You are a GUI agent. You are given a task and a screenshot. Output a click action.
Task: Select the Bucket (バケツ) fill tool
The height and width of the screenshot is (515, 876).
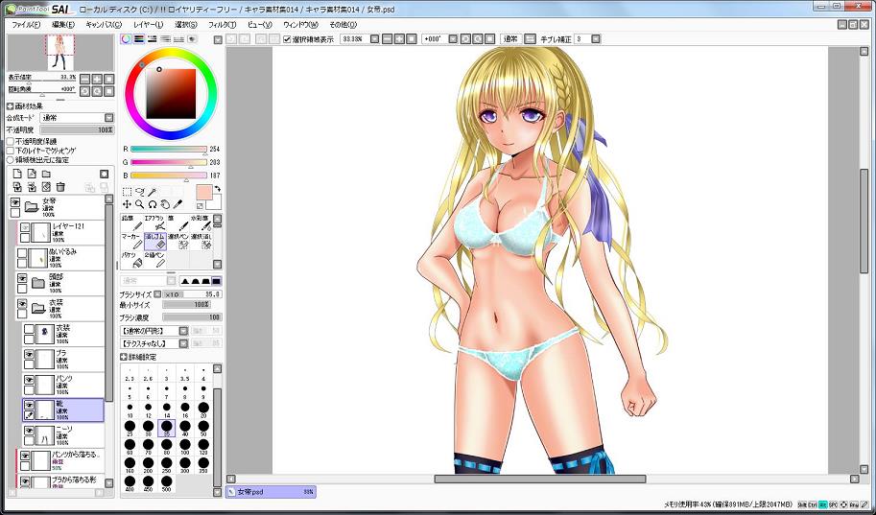[x=131, y=260]
